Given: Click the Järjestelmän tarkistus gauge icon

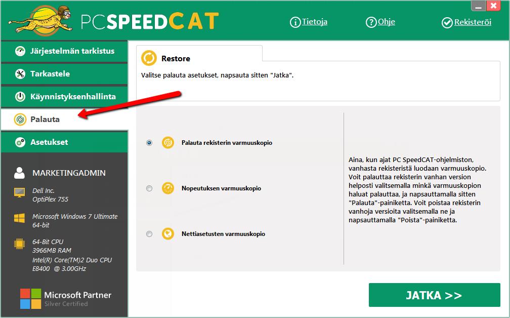Looking at the screenshot, I should 20,51.
